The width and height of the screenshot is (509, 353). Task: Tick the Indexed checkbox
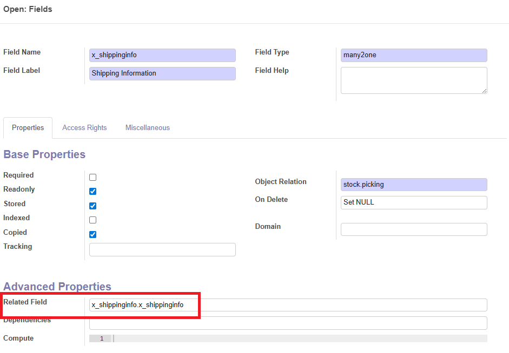[92, 220]
